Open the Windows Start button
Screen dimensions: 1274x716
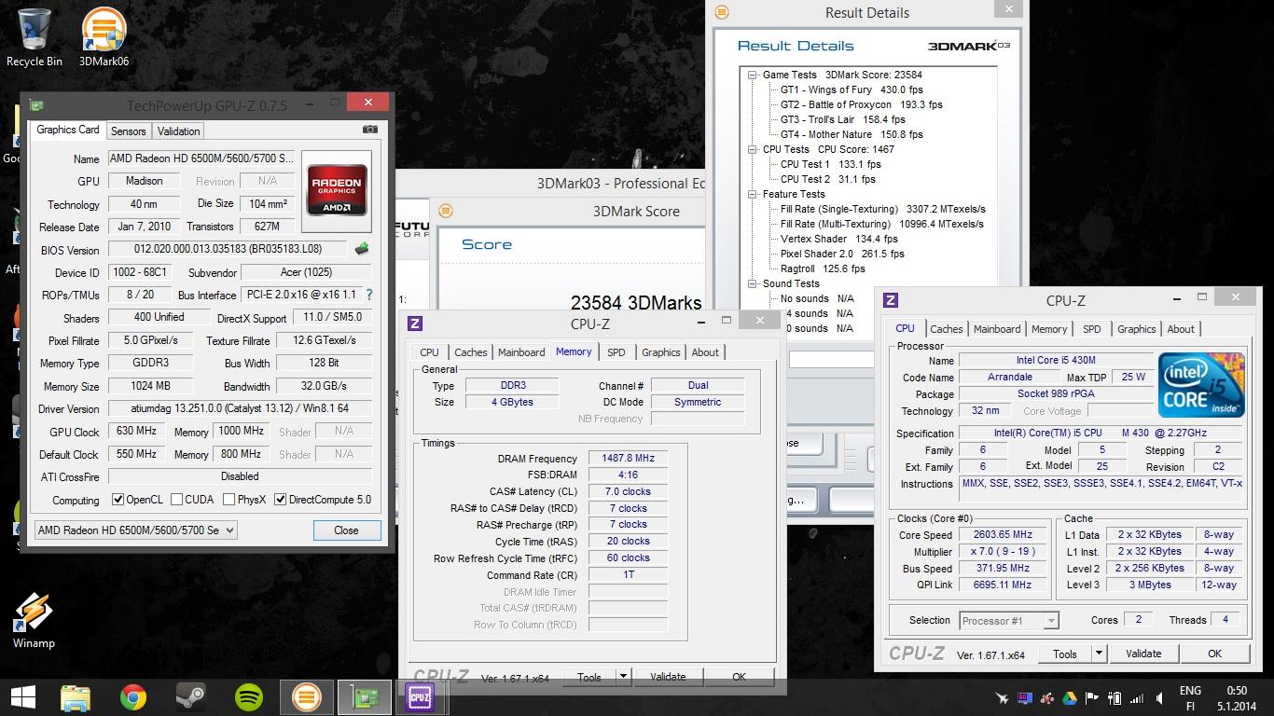click(22, 696)
